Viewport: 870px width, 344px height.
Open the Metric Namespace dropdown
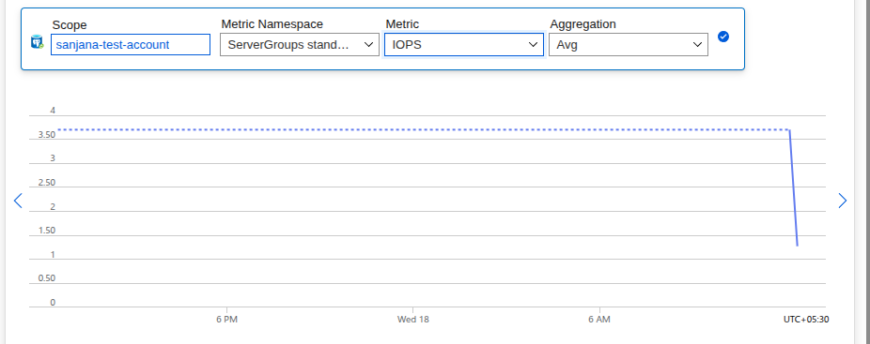(300, 44)
